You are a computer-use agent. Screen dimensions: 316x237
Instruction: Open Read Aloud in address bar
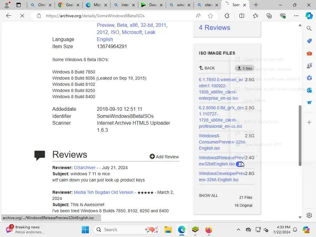pyautogui.click(x=198, y=16)
